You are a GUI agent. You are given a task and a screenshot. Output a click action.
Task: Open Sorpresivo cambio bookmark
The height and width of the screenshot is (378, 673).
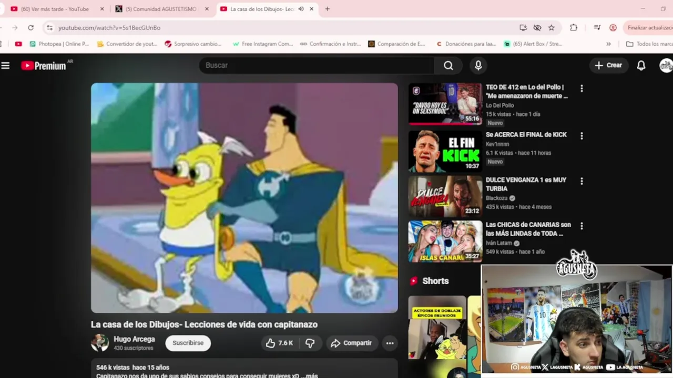pos(193,44)
